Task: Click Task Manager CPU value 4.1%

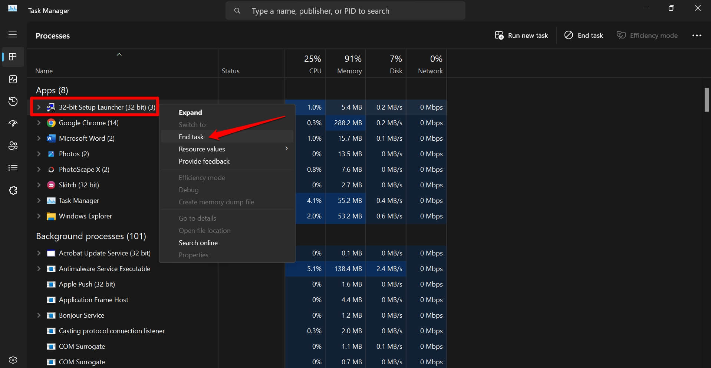Action: coord(314,201)
